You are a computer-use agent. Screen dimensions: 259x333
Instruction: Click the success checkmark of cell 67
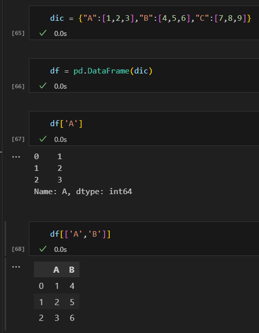coord(43,139)
